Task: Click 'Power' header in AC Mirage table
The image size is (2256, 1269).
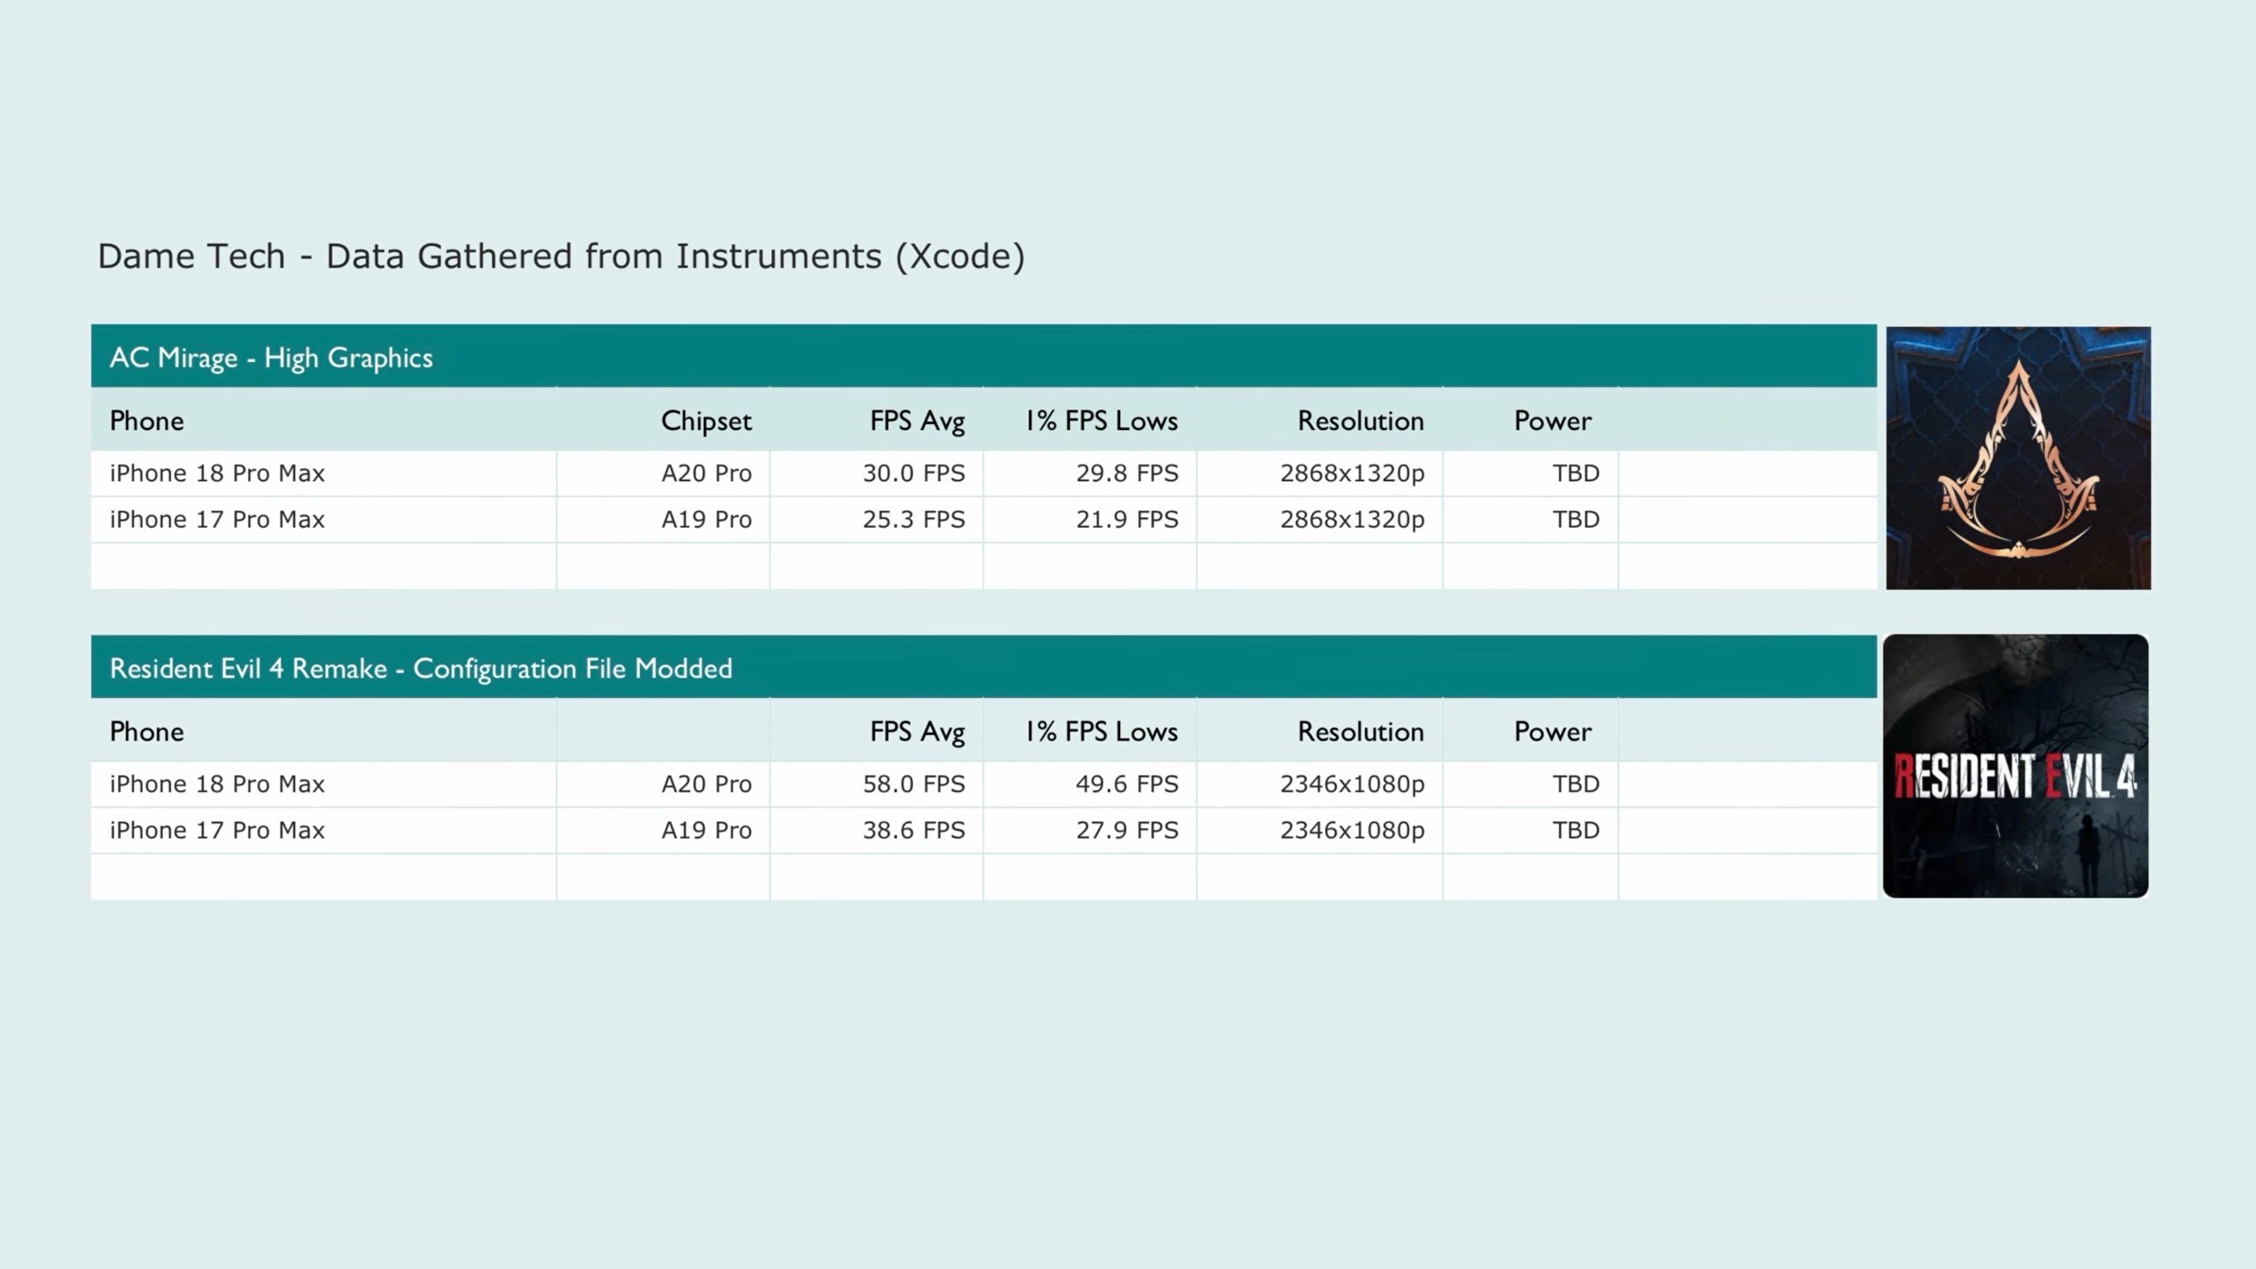Action: 1553,420
